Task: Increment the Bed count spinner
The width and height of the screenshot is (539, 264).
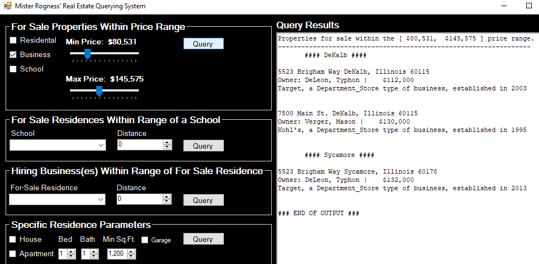Action: pyautogui.click(x=71, y=251)
